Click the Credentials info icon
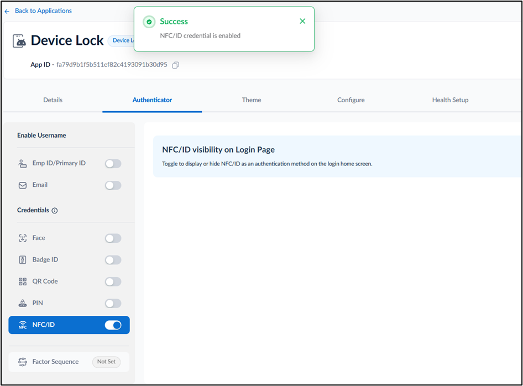The image size is (523, 386). pos(55,211)
